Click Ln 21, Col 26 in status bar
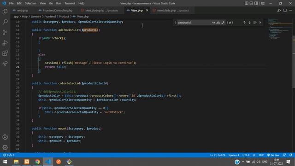Image resolution: width=295 pixels, height=166 pixels. pos(218,155)
